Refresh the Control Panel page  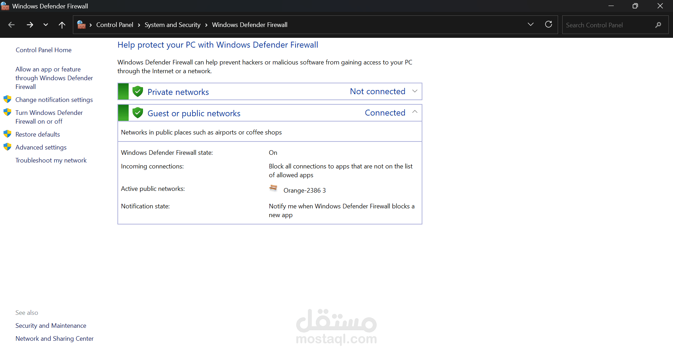pyautogui.click(x=549, y=24)
